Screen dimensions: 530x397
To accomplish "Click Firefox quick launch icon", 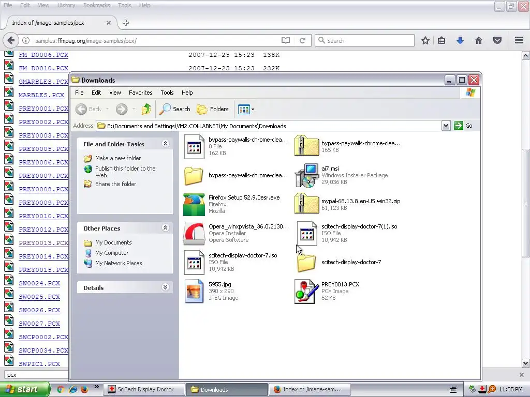I will tap(84, 389).
